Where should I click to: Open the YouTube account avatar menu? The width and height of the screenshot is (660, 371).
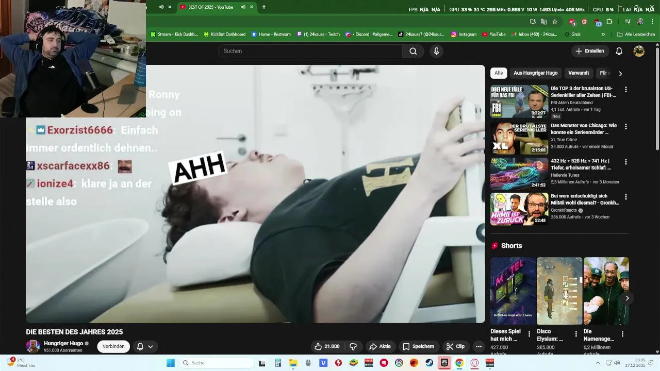click(x=639, y=51)
